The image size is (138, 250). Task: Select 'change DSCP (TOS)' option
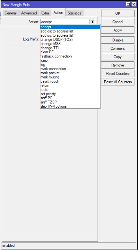coord(70,40)
